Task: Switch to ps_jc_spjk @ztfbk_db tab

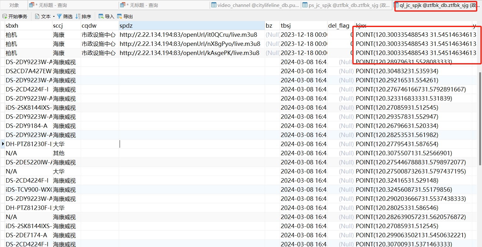Action: pos(346,5)
